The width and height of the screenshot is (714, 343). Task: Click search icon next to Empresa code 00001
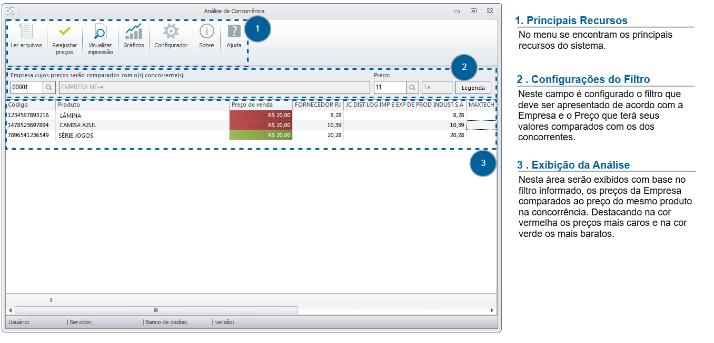point(49,87)
